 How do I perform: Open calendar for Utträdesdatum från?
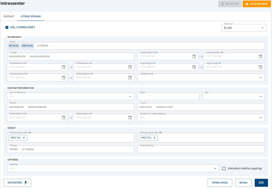pos(64,78)
